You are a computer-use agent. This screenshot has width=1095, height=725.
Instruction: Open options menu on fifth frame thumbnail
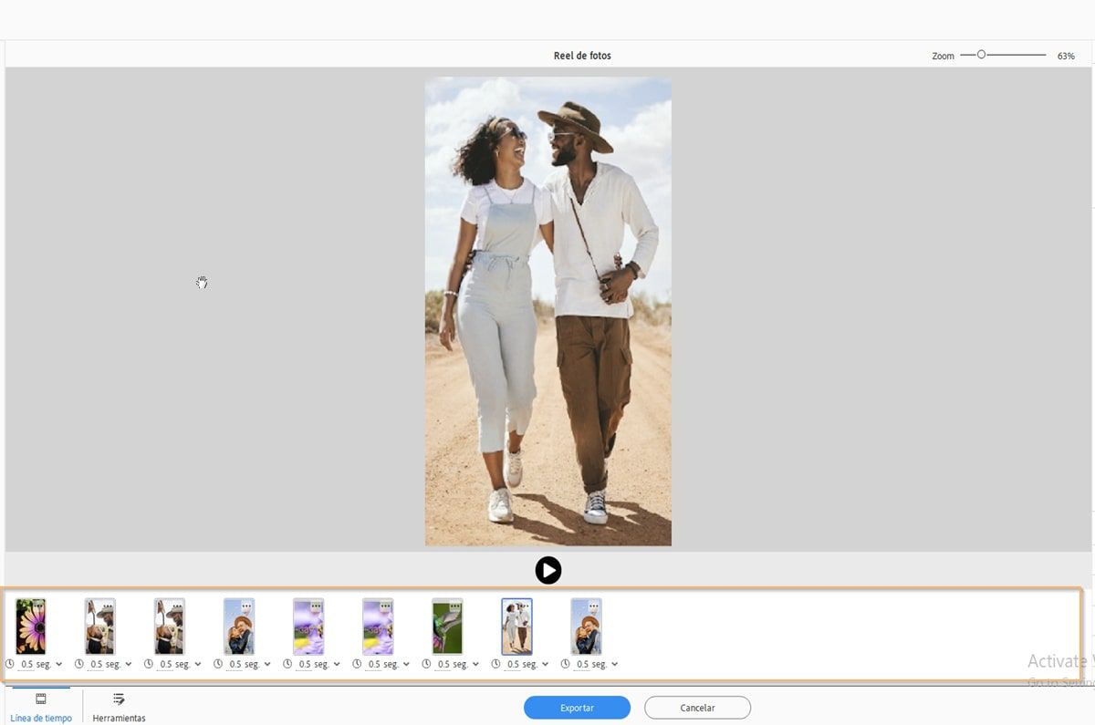tap(317, 606)
